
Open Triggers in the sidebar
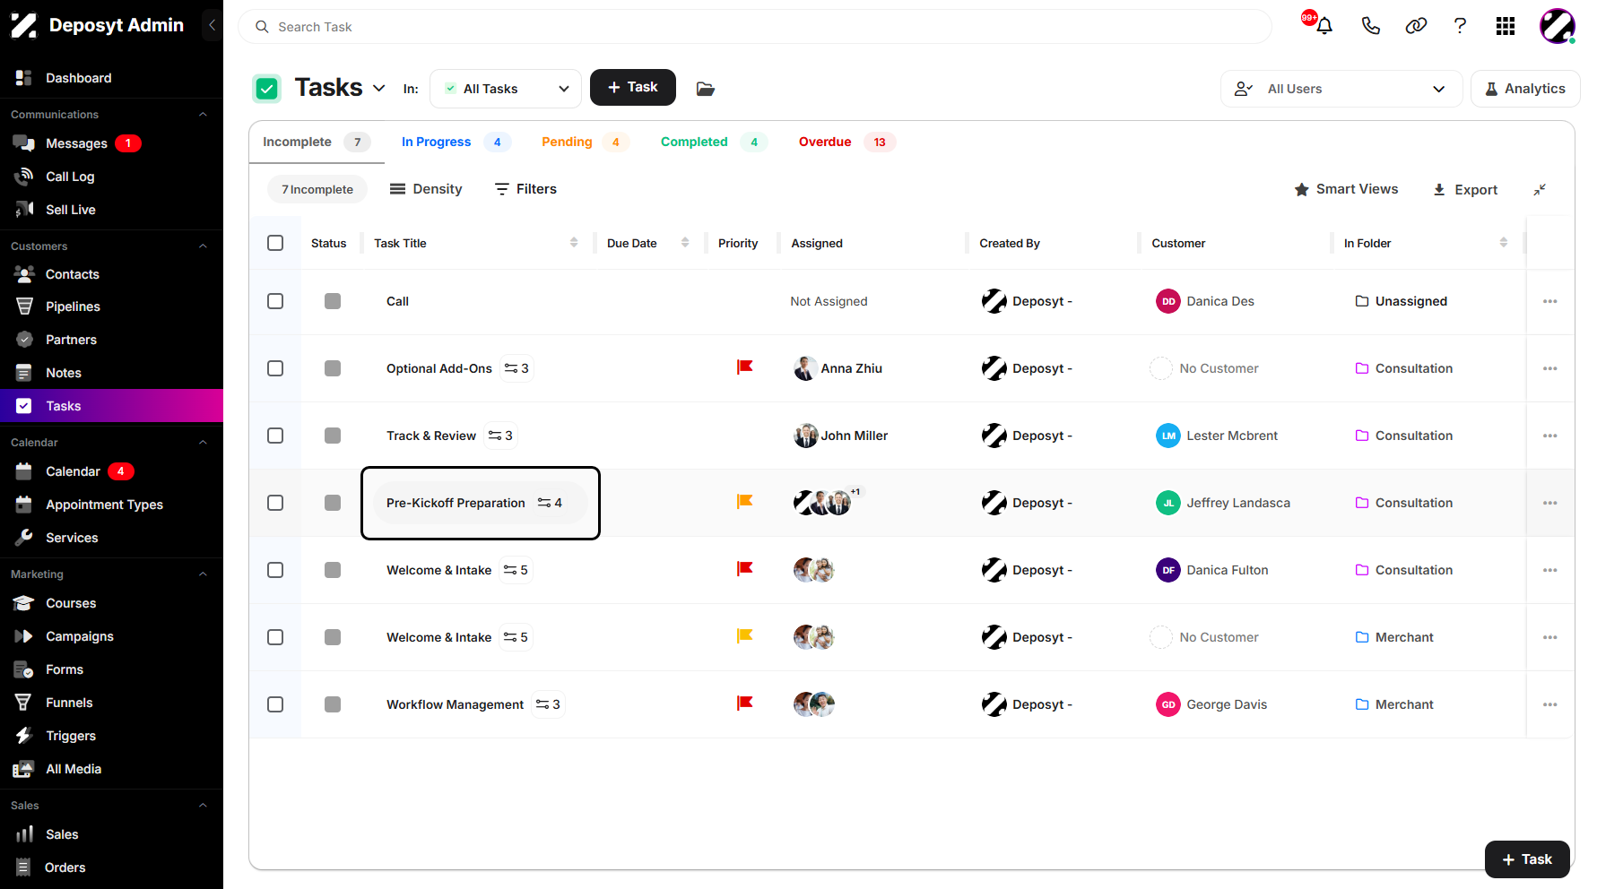pos(71,736)
